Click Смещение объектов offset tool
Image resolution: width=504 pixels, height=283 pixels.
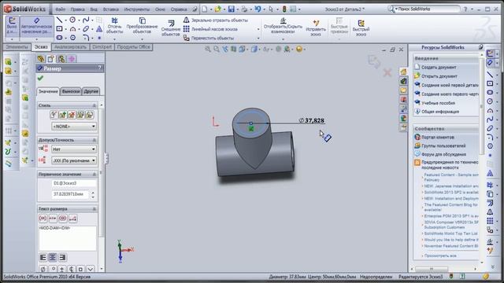171,28
